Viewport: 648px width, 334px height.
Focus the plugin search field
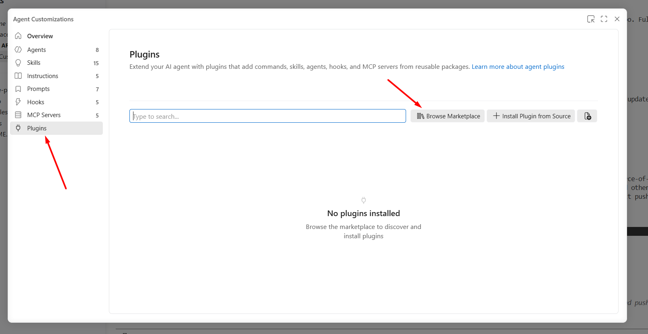tap(268, 116)
